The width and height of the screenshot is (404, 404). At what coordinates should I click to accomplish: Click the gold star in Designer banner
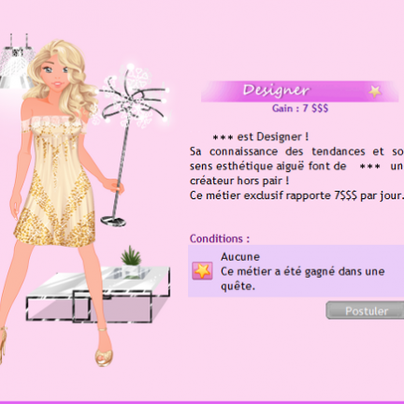tap(375, 92)
